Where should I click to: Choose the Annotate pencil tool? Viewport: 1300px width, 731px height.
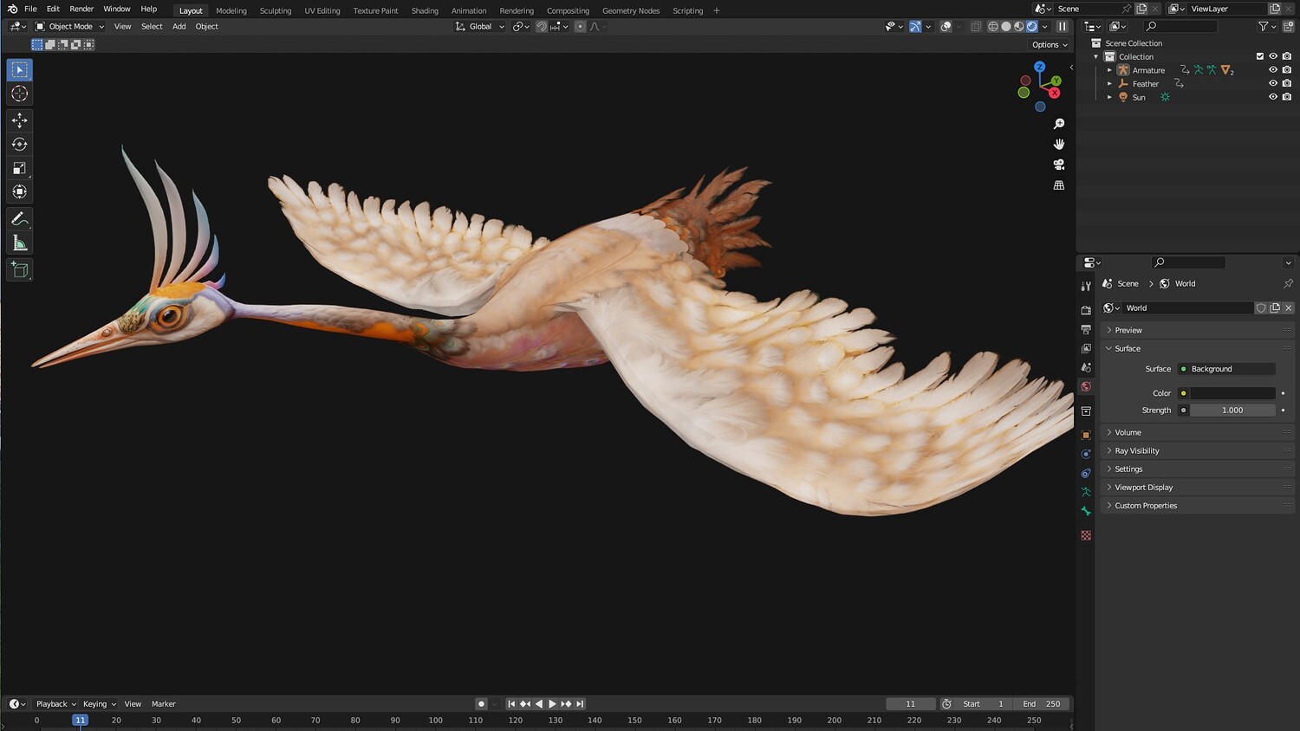pos(19,219)
